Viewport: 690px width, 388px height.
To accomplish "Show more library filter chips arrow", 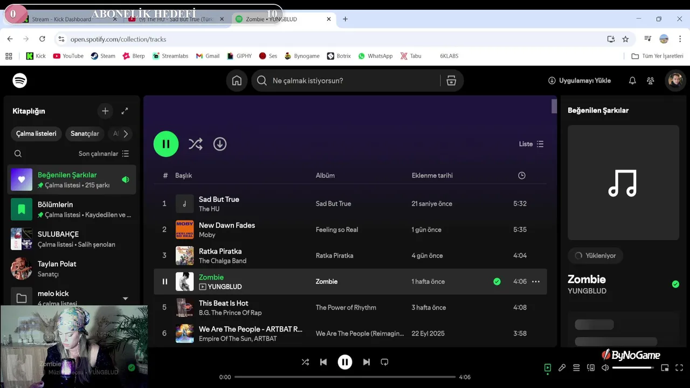I will [x=126, y=134].
